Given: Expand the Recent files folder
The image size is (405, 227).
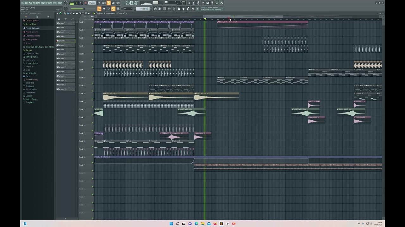Looking at the screenshot, I should [x=31, y=24].
